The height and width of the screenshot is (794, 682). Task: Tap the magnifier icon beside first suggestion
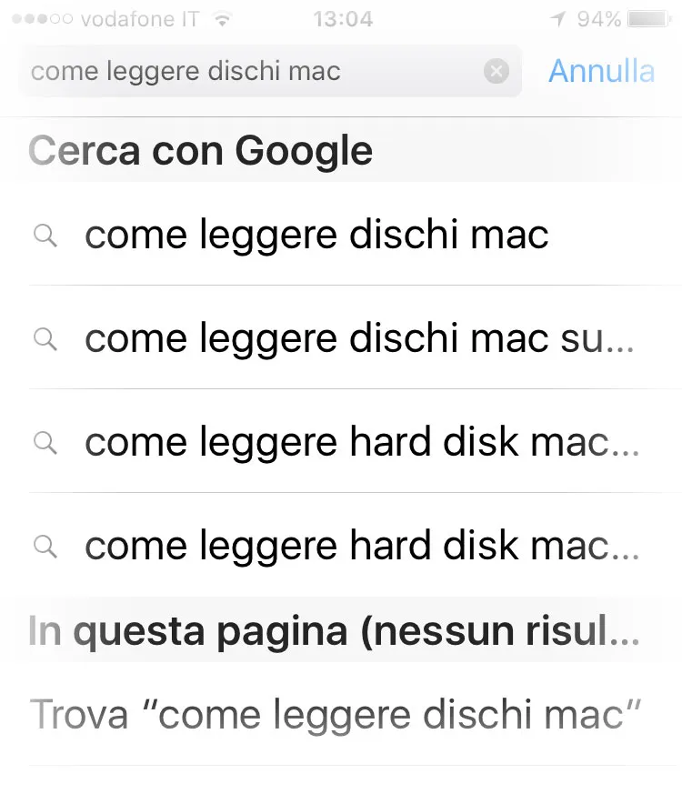[44, 235]
